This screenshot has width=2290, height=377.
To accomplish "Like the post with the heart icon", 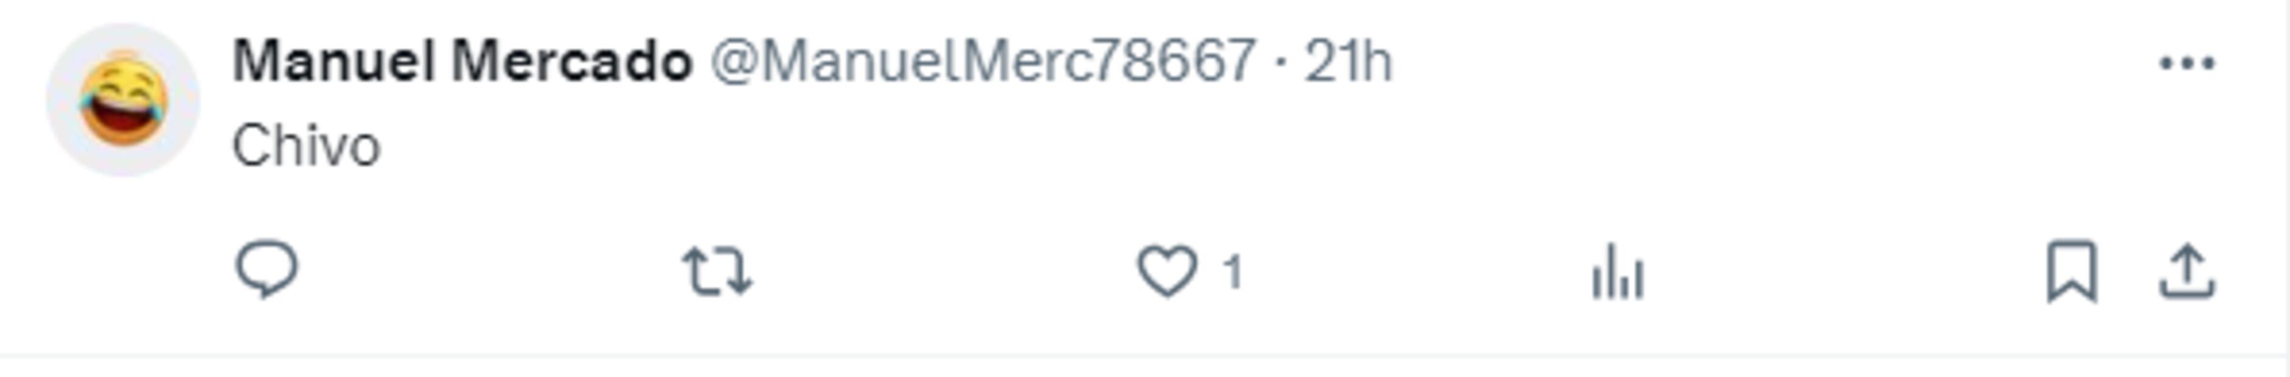I will click(x=1168, y=271).
